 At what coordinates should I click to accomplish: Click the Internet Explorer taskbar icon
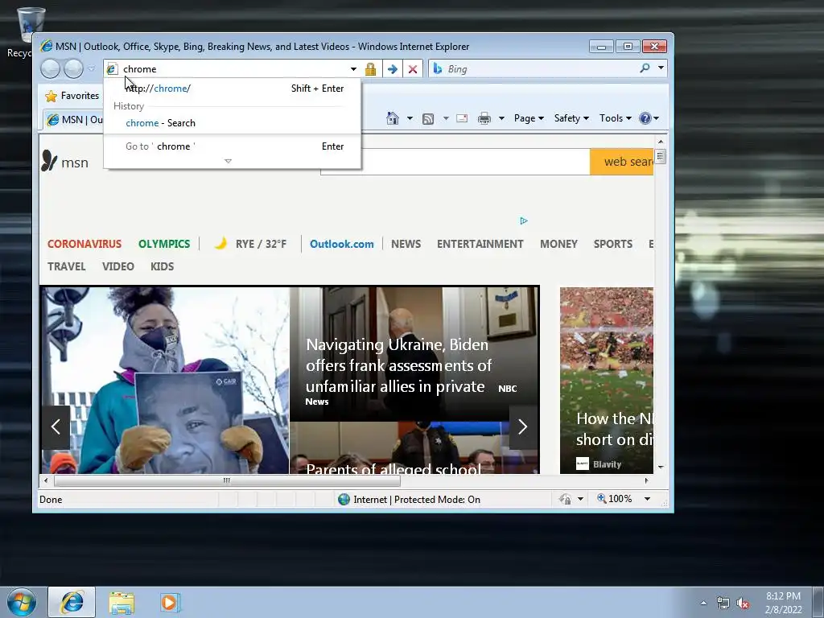point(72,602)
